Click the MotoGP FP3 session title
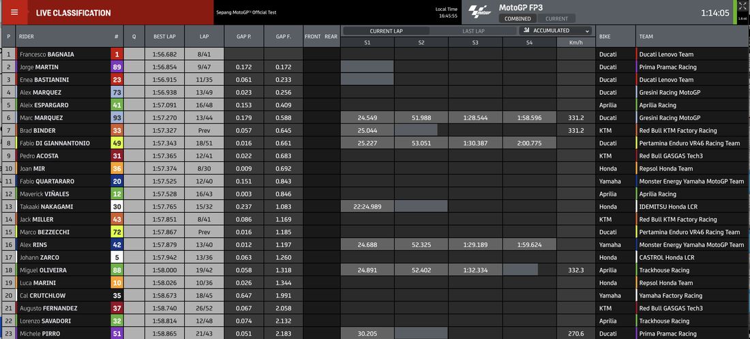The height and width of the screenshot is (339, 750). [521, 8]
